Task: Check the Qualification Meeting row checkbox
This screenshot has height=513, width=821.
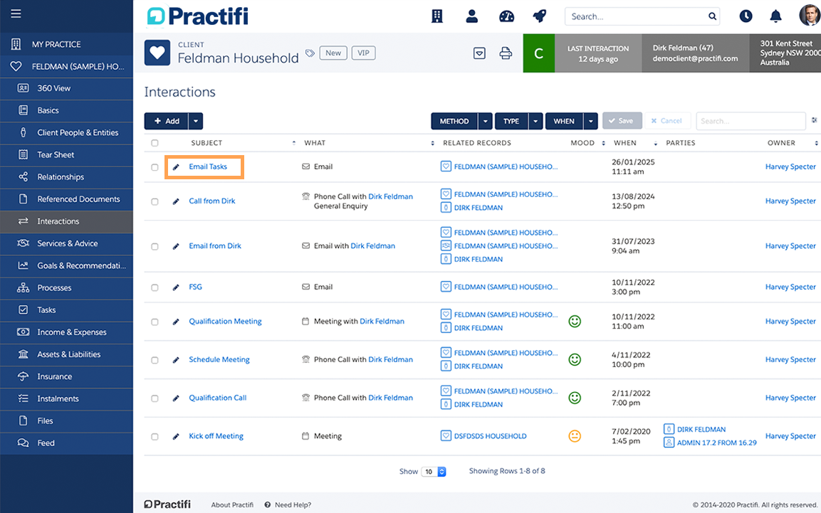Action: [155, 322]
